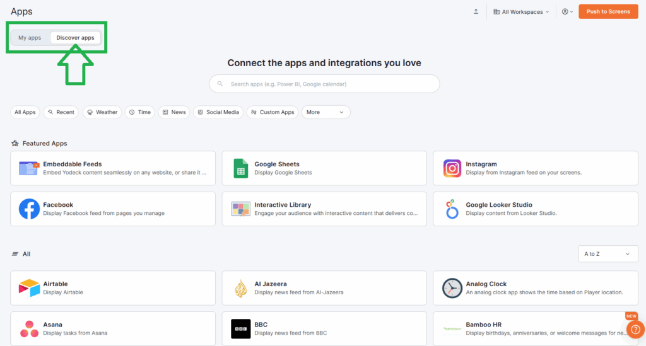Filter by the Weather category
646x346 pixels.
[x=102, y=112]
